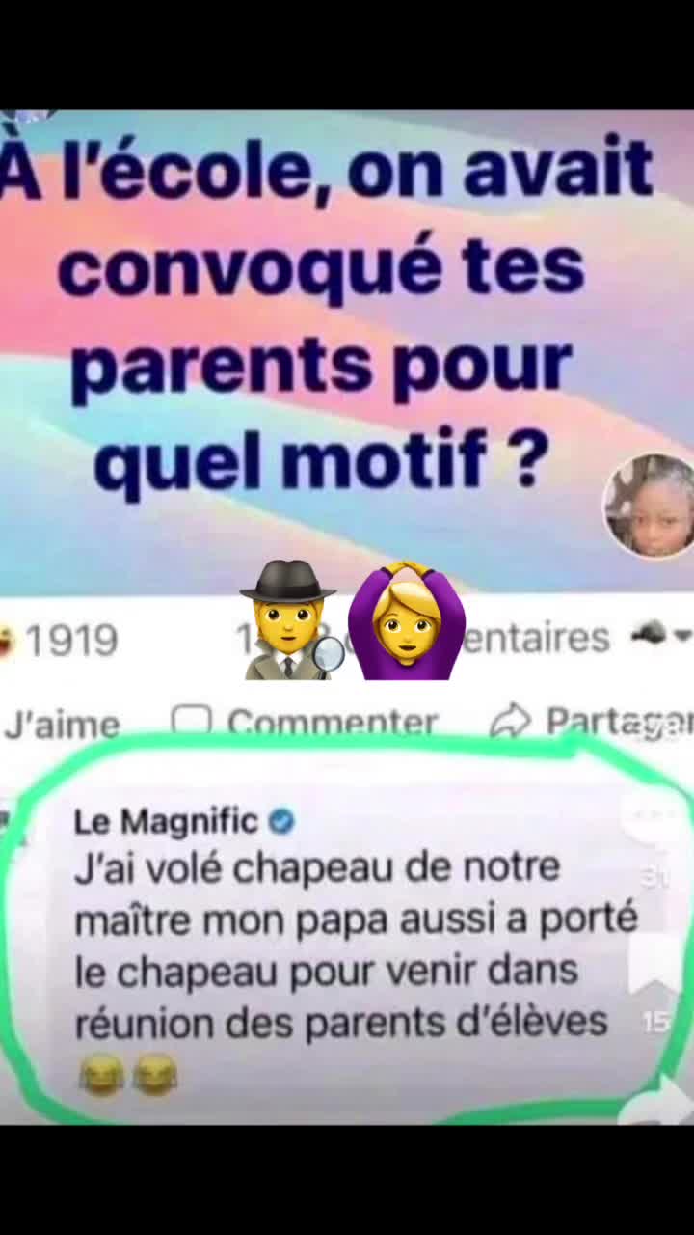The width and height of the screenshot is (694, 1235).
Task: Tap the share arrow icon at bottom right
Action: tap(659, 1102)
